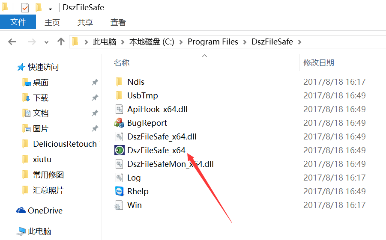Screen dimensions: 386x240
Task: Open the 文件 menu tab
Action: tap(18, 22)
